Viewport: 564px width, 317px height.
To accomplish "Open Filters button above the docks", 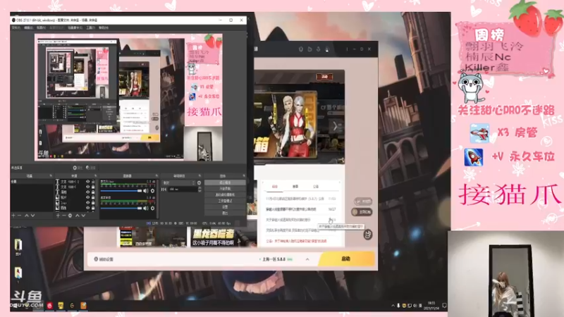I will pyautogui.click(x=91, y=168).
